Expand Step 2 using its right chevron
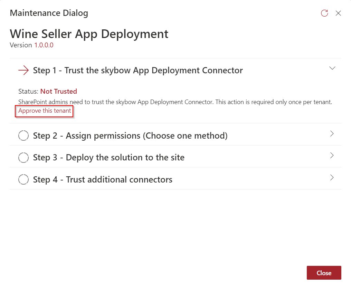 (332, 134)
